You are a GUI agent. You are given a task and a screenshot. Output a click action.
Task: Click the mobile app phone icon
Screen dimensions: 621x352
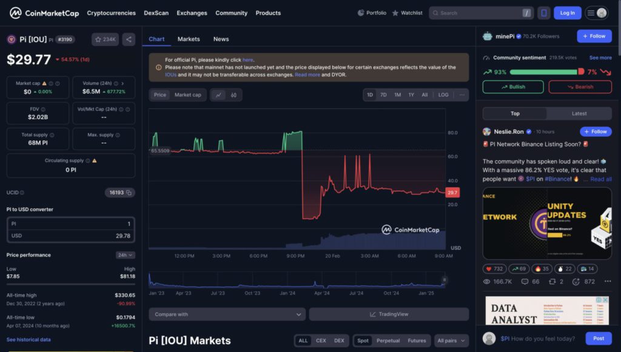[544, 13]
